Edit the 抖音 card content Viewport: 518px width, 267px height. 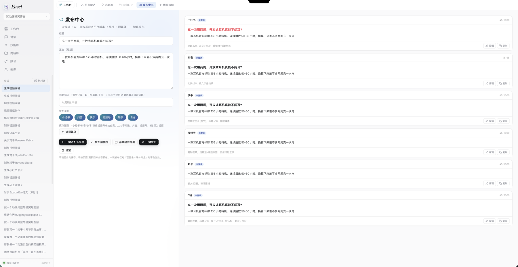click(x=490, y=83)
